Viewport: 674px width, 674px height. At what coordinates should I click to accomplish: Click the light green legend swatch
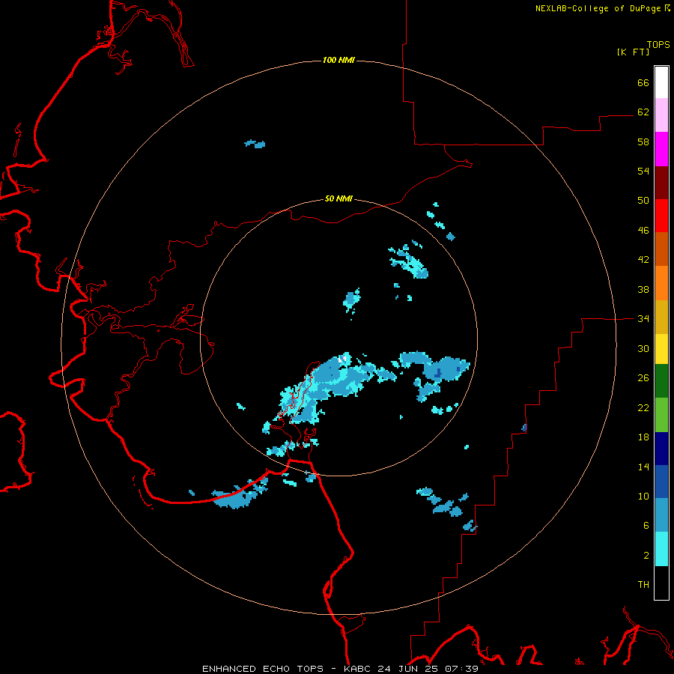pos(661,415)
